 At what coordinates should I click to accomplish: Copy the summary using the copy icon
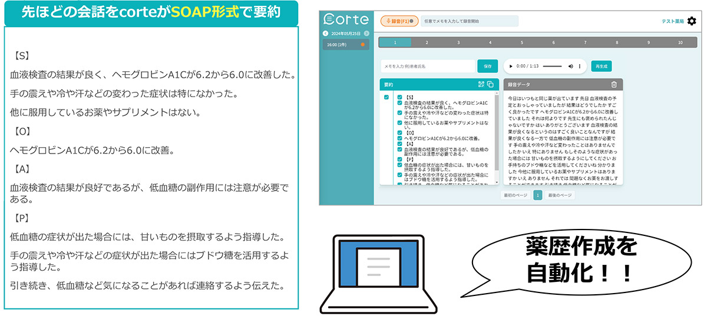coord(490,84)
